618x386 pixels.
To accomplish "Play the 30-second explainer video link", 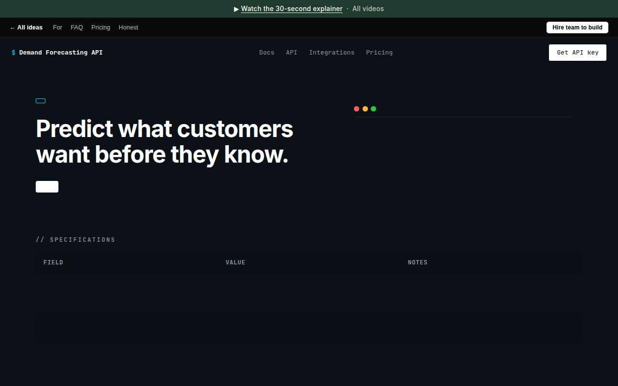I will (x=292, y=9).
